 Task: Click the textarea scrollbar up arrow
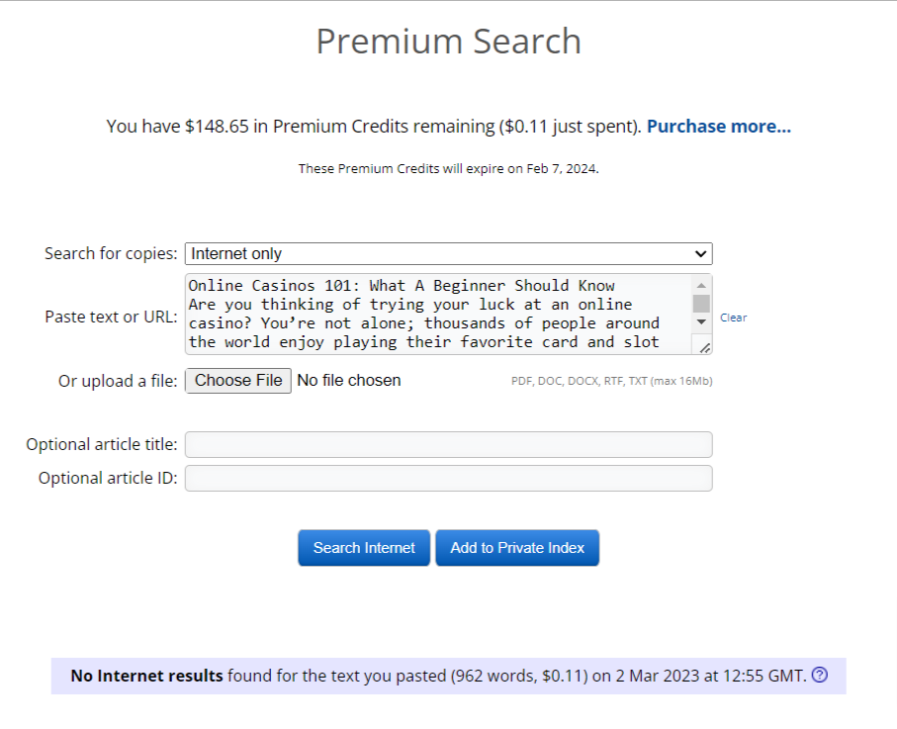pos(701,285)
